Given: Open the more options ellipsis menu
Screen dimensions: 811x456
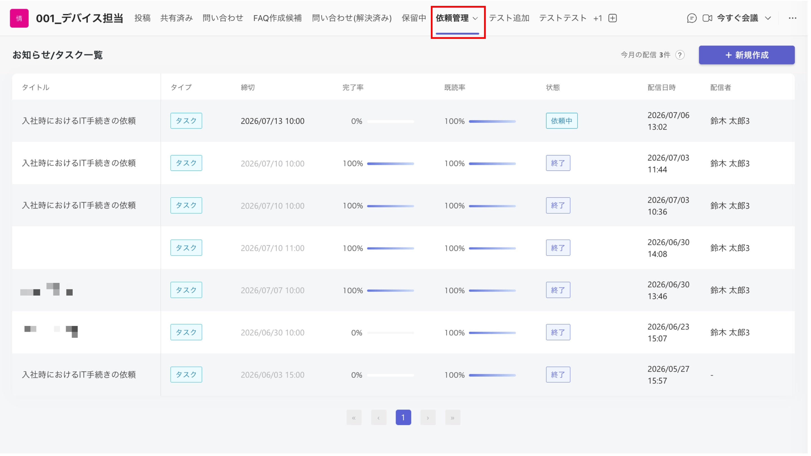Looking at the screenshot, I should point(793,18).
